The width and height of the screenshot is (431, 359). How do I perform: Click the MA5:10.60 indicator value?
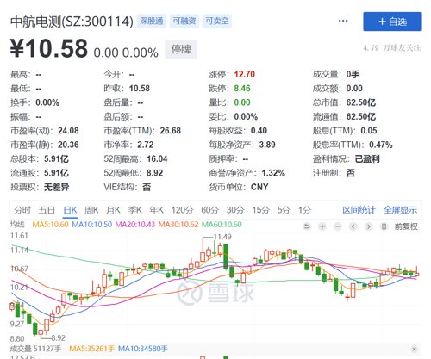point(51,225)
